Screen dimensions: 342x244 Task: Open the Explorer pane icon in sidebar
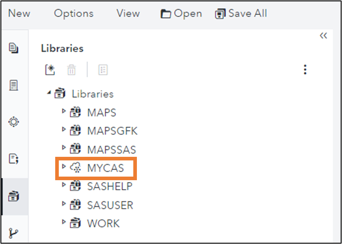(x=14, y=48)
